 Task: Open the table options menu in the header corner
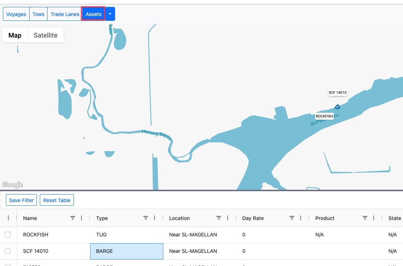pos(8,218)
